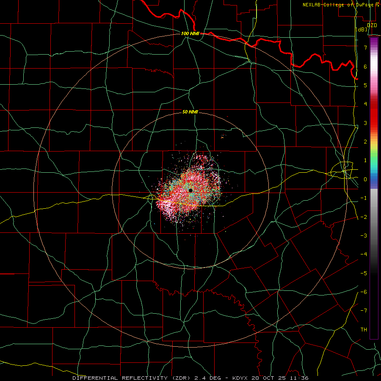The width and height of the screenshot is (381, 381).
Task: Click the "-3" value on color scale
Action: pyautogui.click(x=364, y=236)
